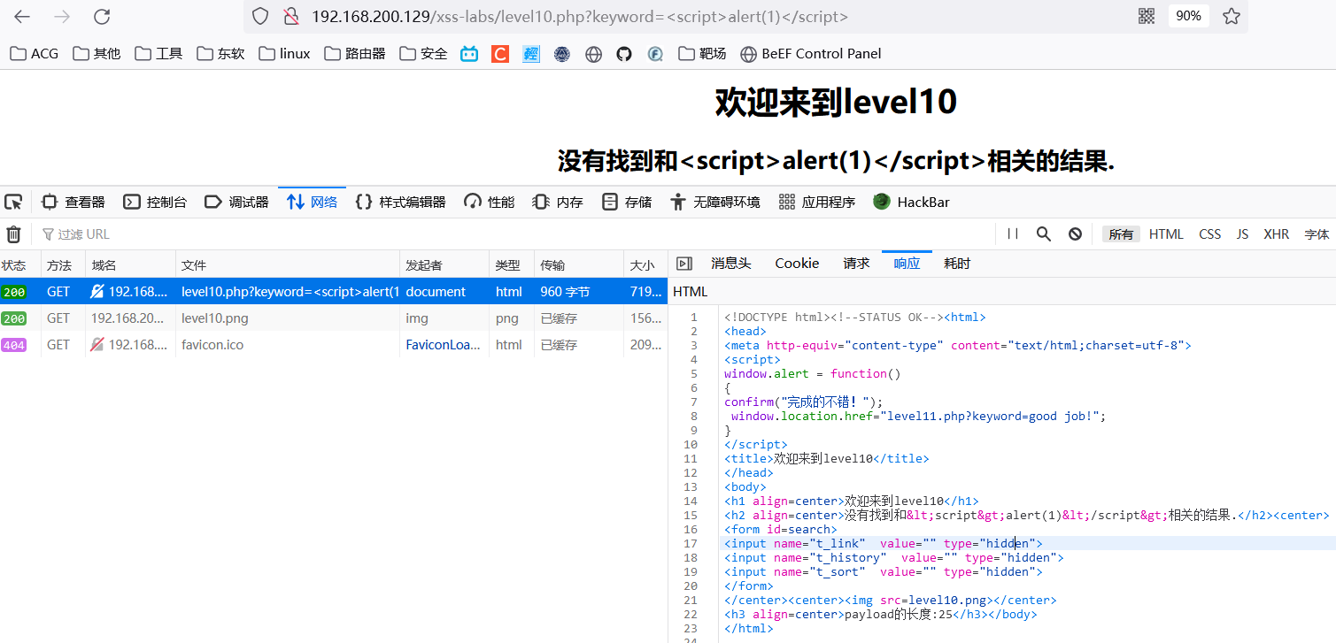The image size is (1336, 643).
Task: Activate the element picker icon in devtools
Action: click(x=13, y=203)
